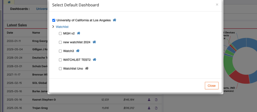Image resolution: width=257 pixels, height=112 pixels.
Task: Click the Watchlist Uno label text
Action: [x=73, y=69]
